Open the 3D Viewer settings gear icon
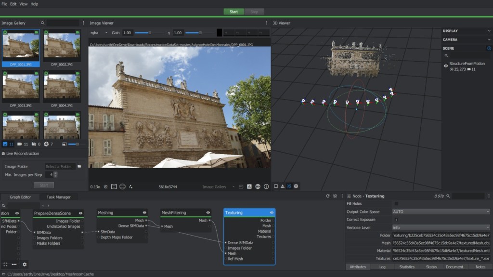 296,186
